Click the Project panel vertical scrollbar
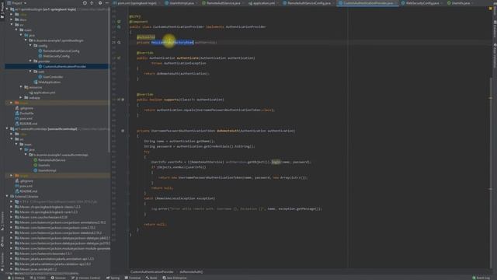Viewport: 497px width, 280px height. pyautogui.click(x=109, y=79)
